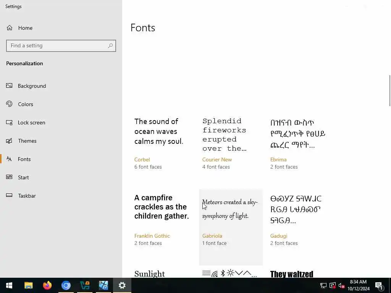The image size is (391, 293).
Task: Click the Ebrima font name
Action: click(x=278, y=159)
